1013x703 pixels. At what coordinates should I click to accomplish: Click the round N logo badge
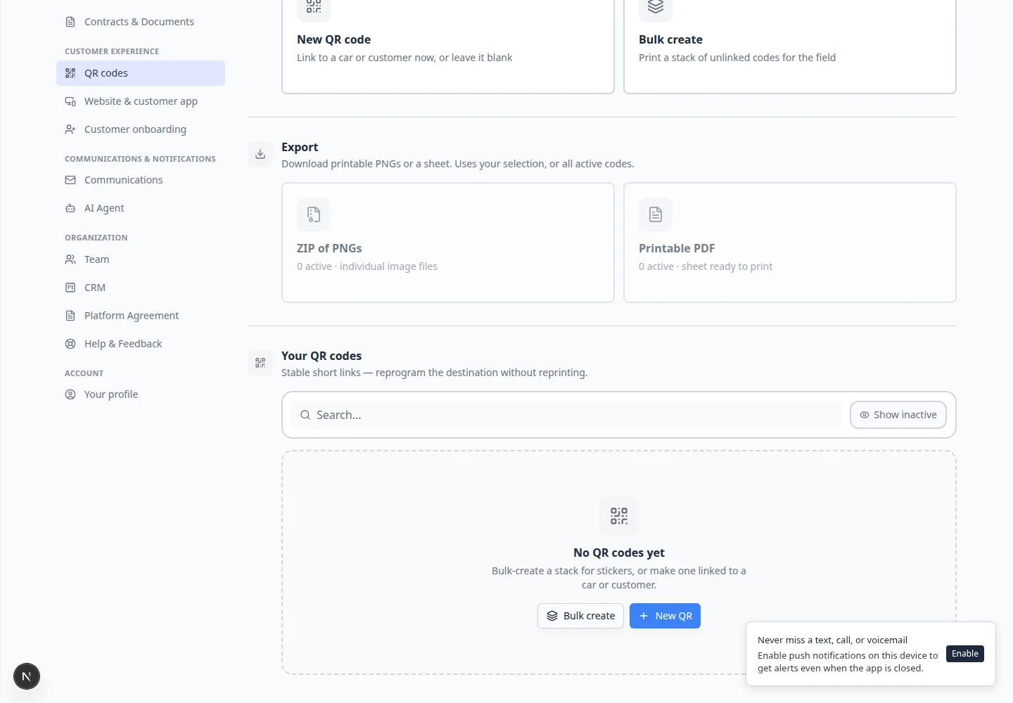tap(27, 676)
